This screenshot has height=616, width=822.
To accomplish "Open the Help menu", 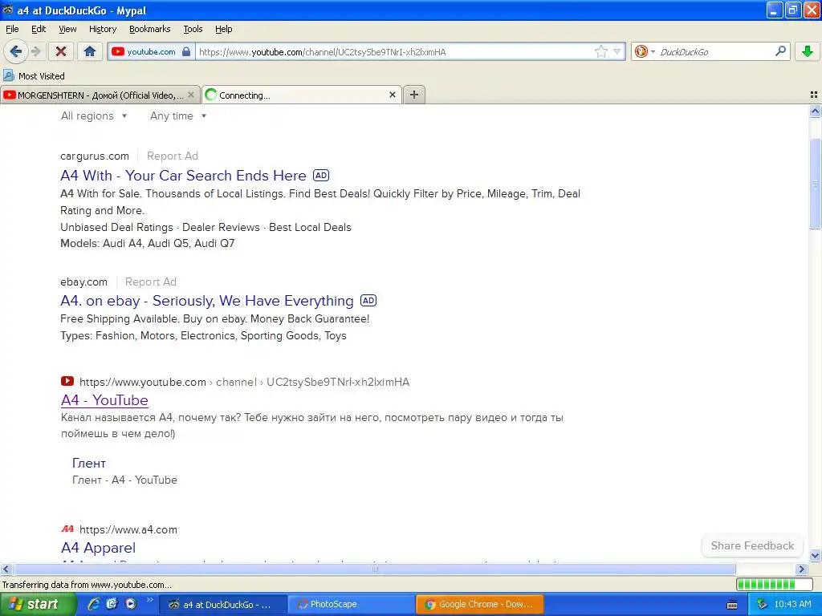I will click(x=223, y=29).
